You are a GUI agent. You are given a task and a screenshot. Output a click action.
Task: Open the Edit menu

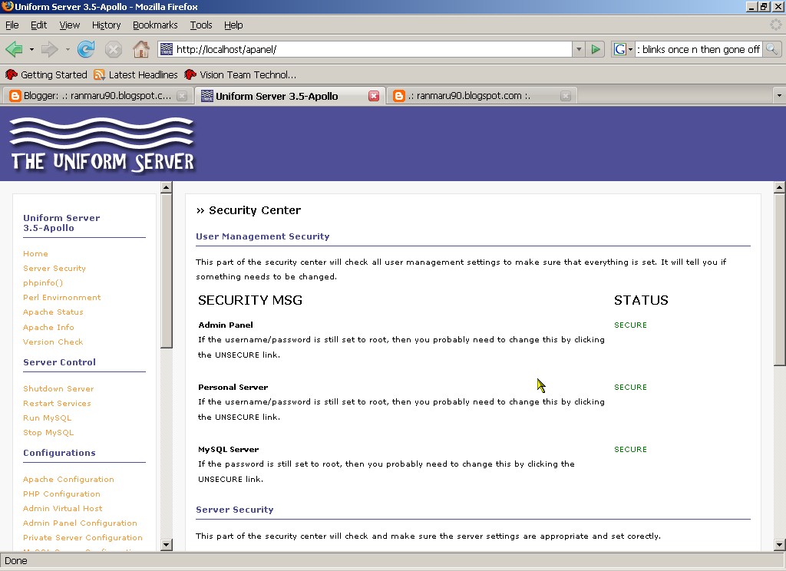38,25
